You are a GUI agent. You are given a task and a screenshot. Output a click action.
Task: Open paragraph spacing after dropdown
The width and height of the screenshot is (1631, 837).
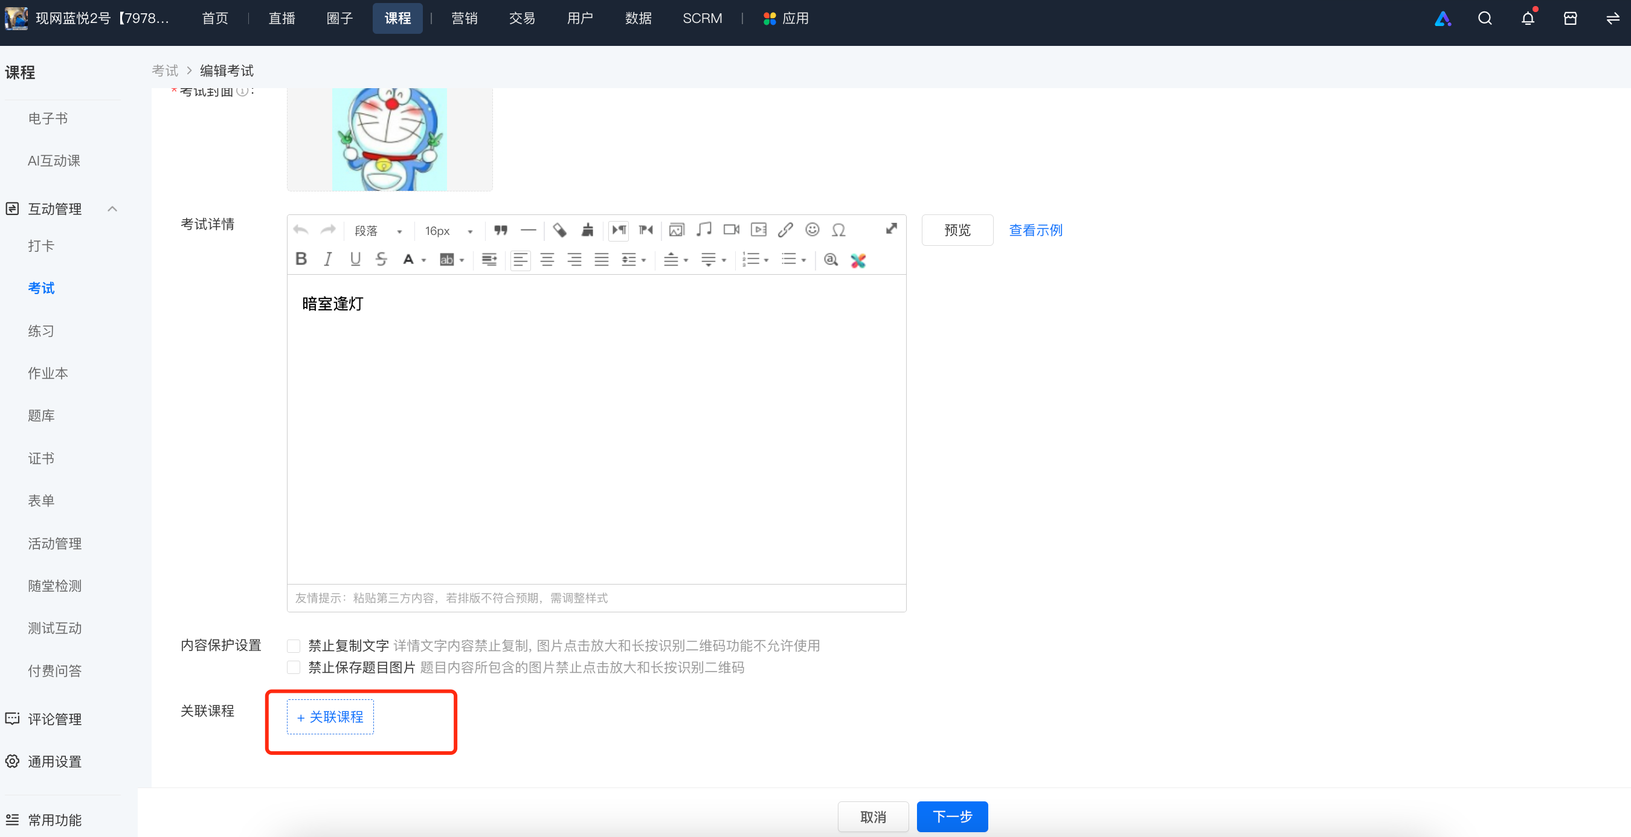713,260
